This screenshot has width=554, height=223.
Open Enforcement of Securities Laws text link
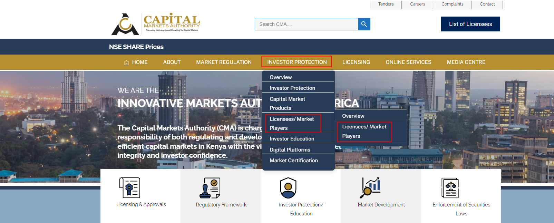coord(461,209)
